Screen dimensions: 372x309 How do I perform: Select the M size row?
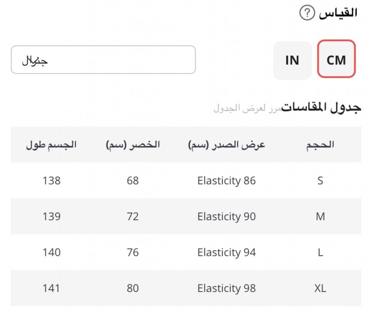click(x=186, y=216)
